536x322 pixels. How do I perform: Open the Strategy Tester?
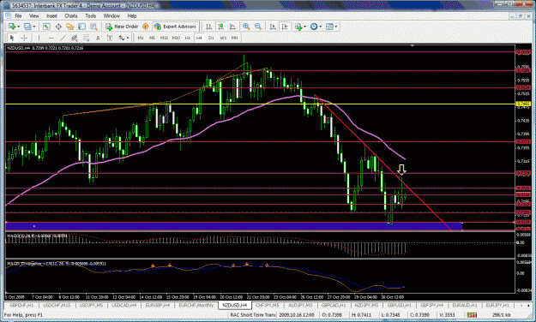tap(93, 27)
